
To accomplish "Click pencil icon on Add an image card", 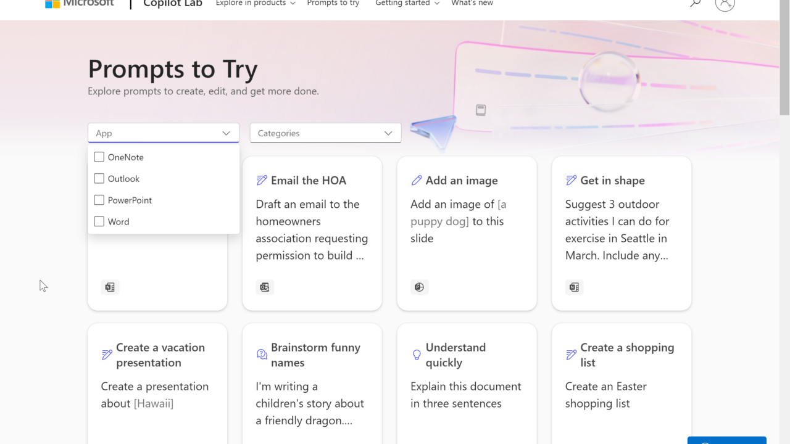I will 417,181.
